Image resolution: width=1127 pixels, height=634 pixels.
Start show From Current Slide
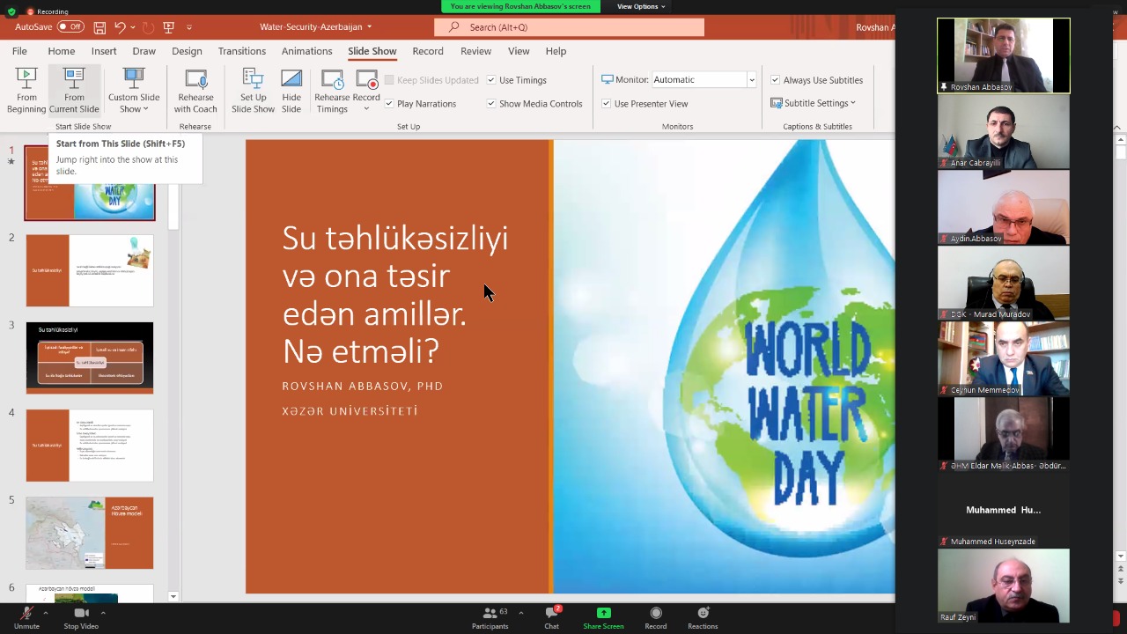coord(74,91)
